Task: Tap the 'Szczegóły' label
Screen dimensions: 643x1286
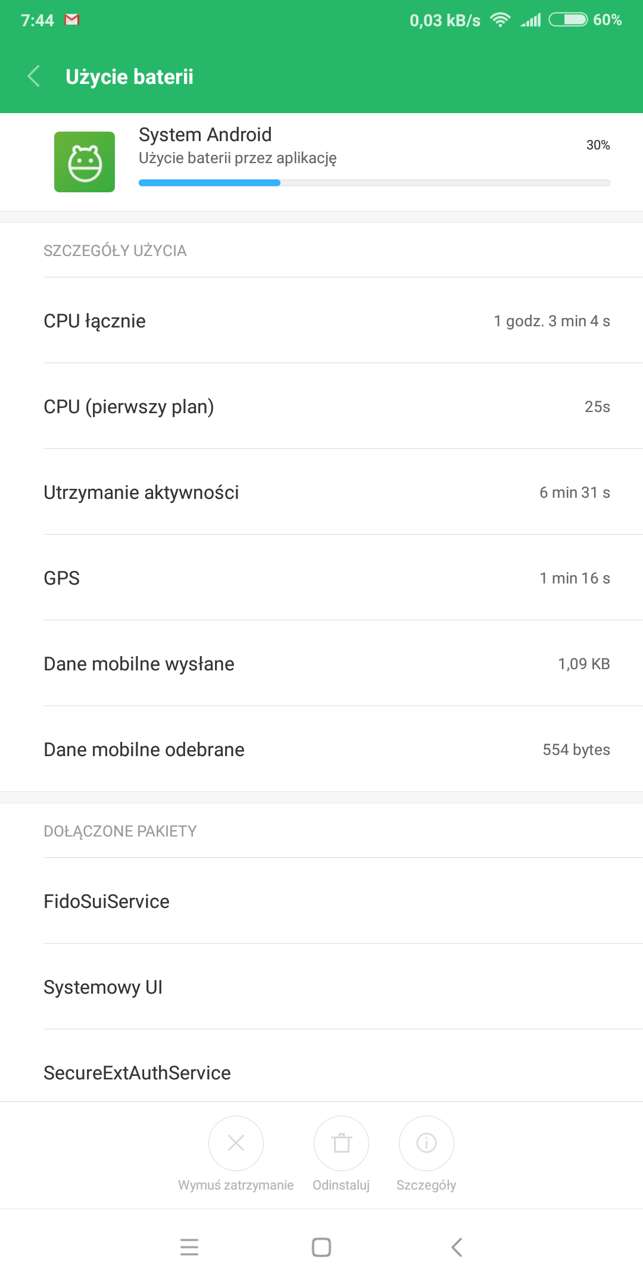Action: [426, 1185]
